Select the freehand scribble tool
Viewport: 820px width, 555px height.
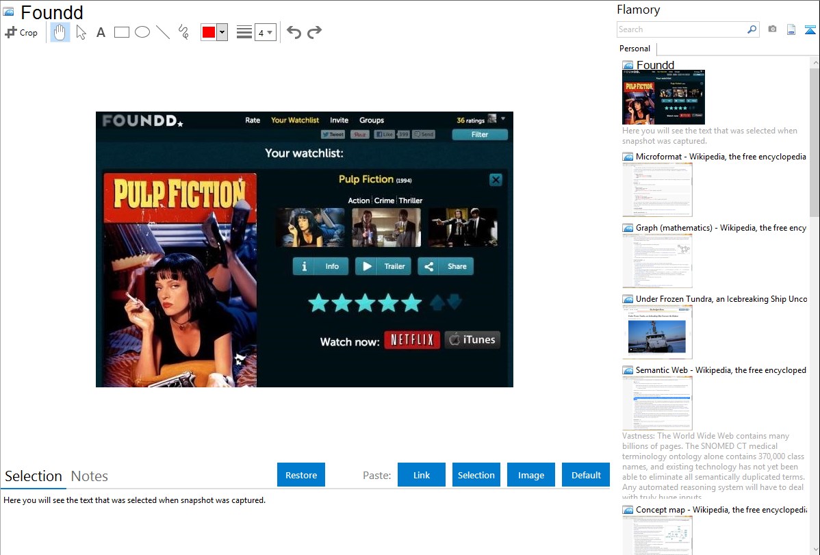coord(183,32)
